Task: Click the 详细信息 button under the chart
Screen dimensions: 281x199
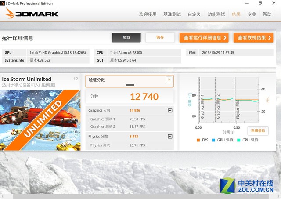Action: pos(258,131)
